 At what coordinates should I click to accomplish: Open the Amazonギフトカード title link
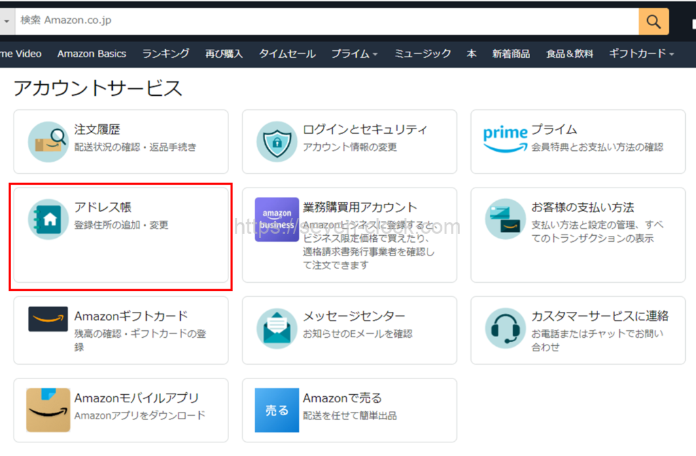tap(131, 316)
